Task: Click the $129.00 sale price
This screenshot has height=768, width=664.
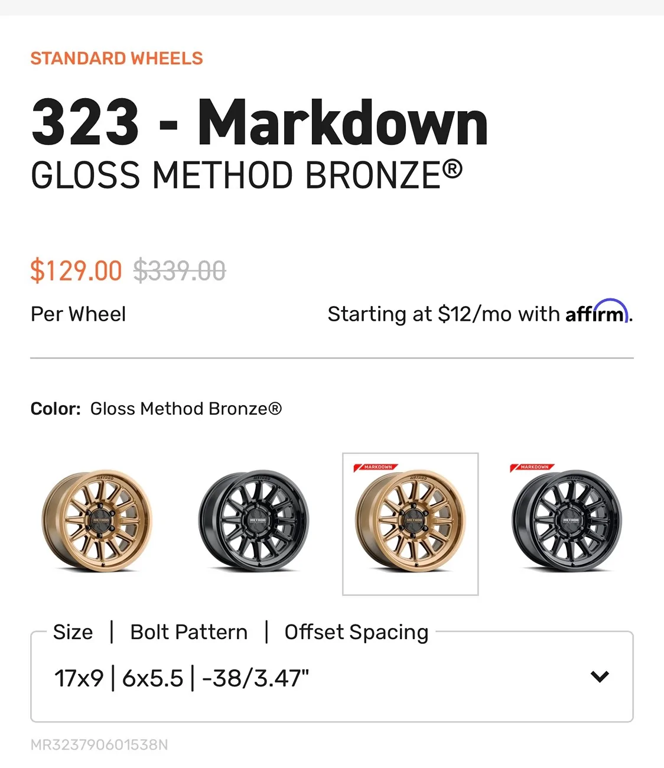Action: click(76, 271)
